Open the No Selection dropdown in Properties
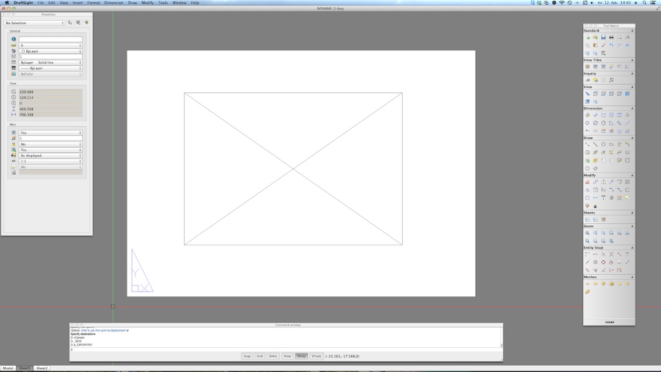The width and height of the screenshot is (661, 372). [34, 23]
